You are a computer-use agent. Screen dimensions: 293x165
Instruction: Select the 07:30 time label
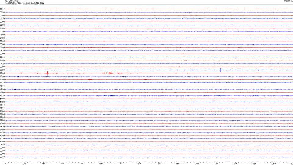coord(2,57)
